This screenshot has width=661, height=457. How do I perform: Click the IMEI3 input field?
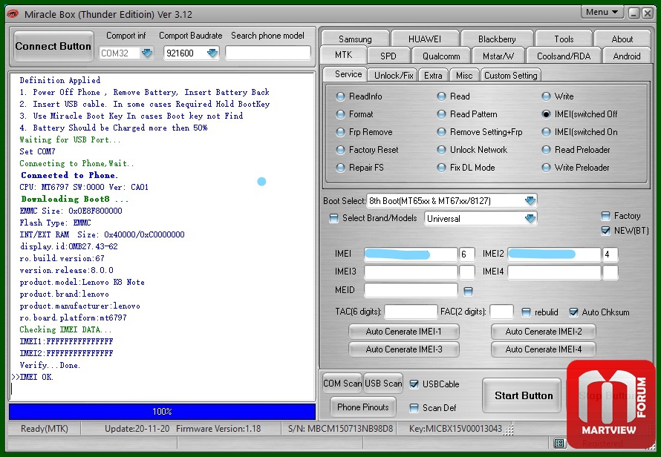[411, 272]
